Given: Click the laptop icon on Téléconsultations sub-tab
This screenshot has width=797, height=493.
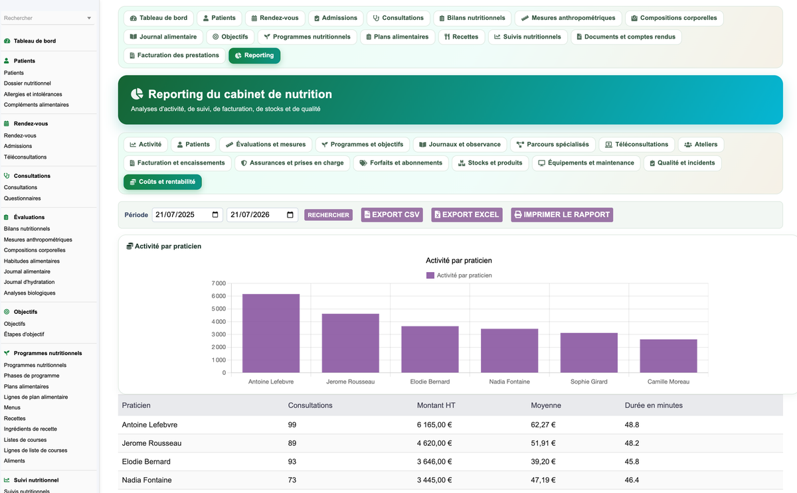Looking at the screenshot, I should point(608,144).
